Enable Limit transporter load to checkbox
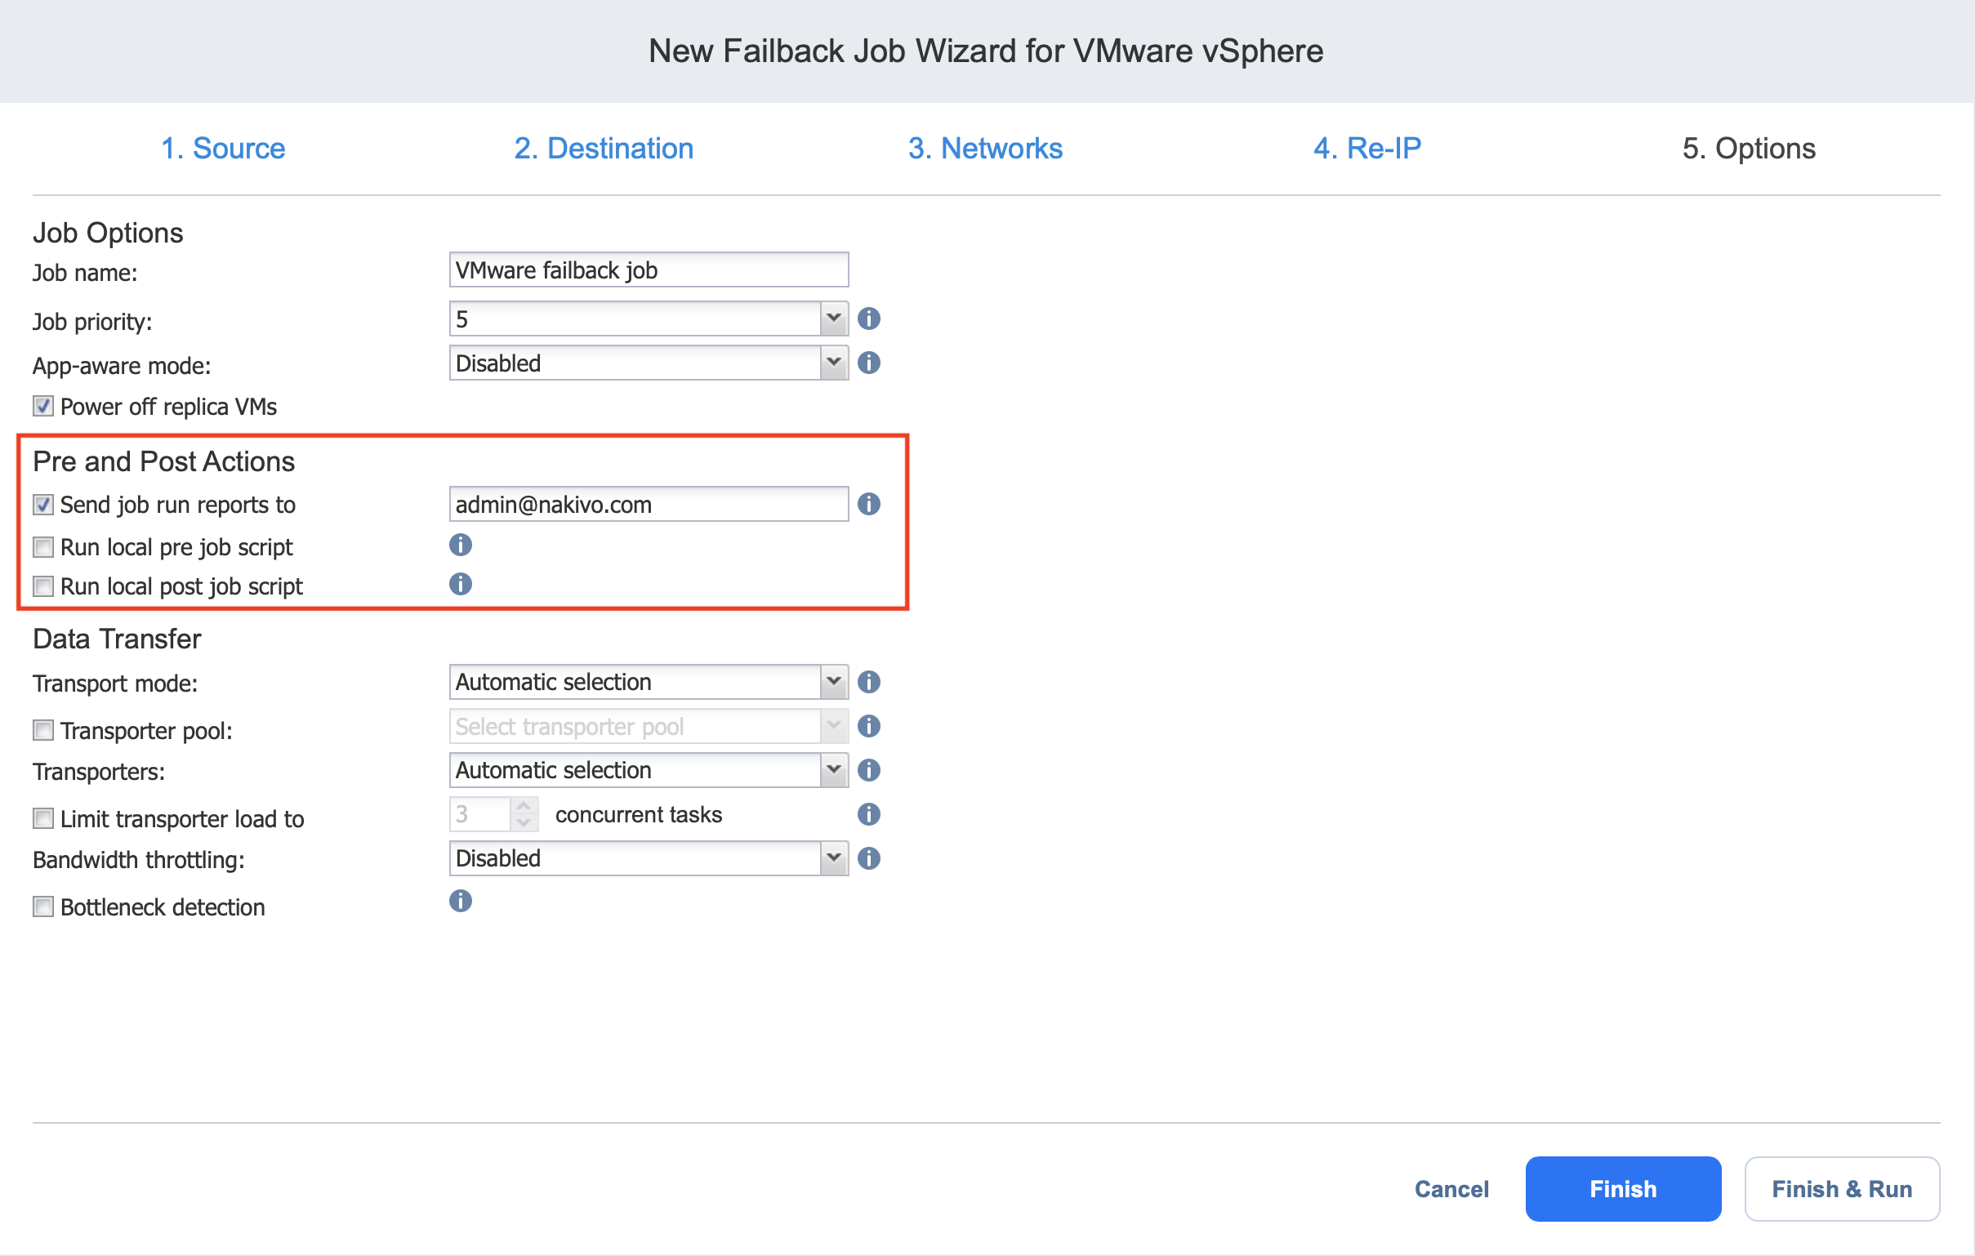Viewport: 1975px width, 1256px height. (x=43, y=819)
